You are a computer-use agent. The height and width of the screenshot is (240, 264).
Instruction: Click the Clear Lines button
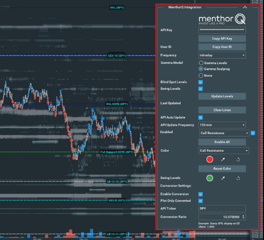222,110
